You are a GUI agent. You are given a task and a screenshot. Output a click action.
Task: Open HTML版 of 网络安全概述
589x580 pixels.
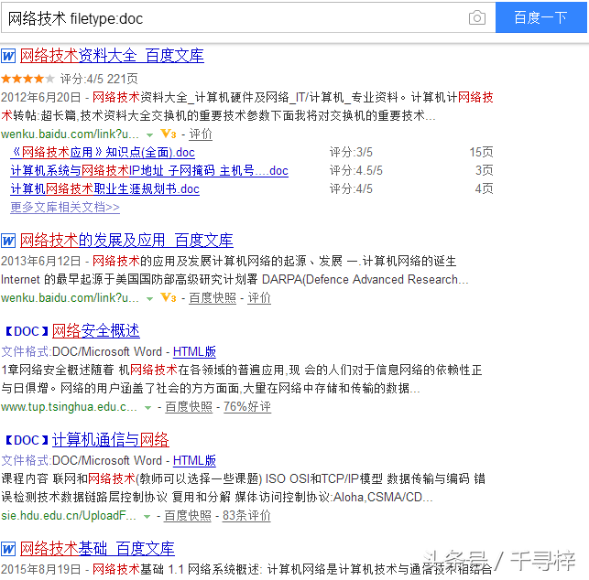[x=194, y=351]
